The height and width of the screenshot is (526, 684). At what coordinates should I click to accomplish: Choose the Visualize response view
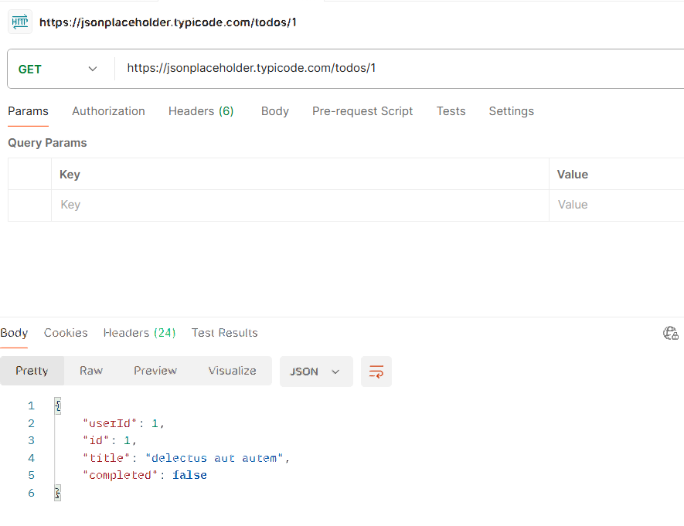(x=233, y=371)
